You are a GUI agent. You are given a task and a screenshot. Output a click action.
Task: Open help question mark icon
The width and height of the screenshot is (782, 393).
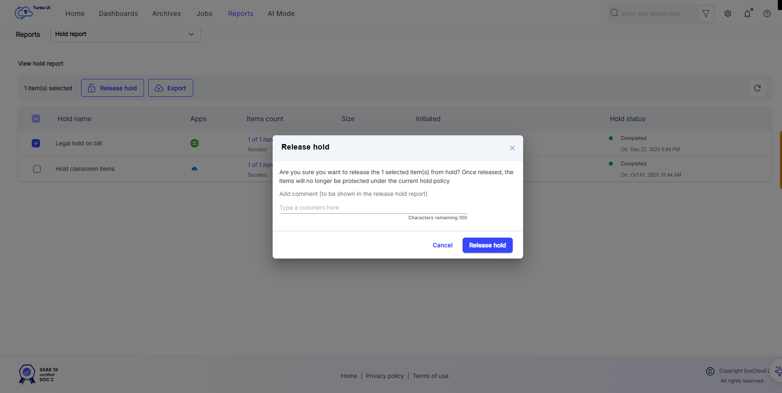pyautogui.click(x=767, y=14)
